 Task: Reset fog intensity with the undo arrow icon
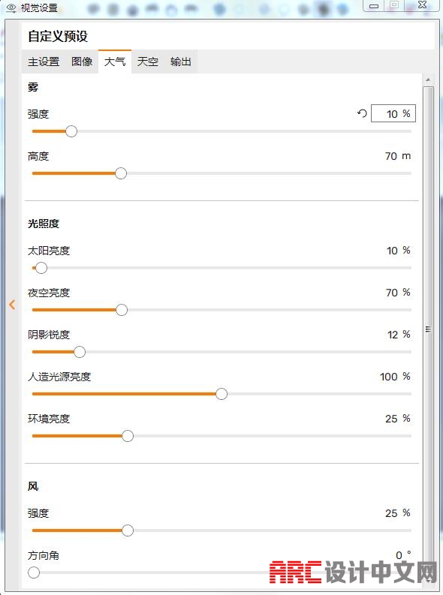362,113
